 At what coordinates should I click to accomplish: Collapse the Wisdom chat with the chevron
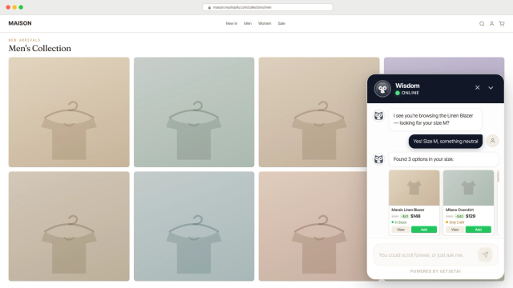click(491, 87)
